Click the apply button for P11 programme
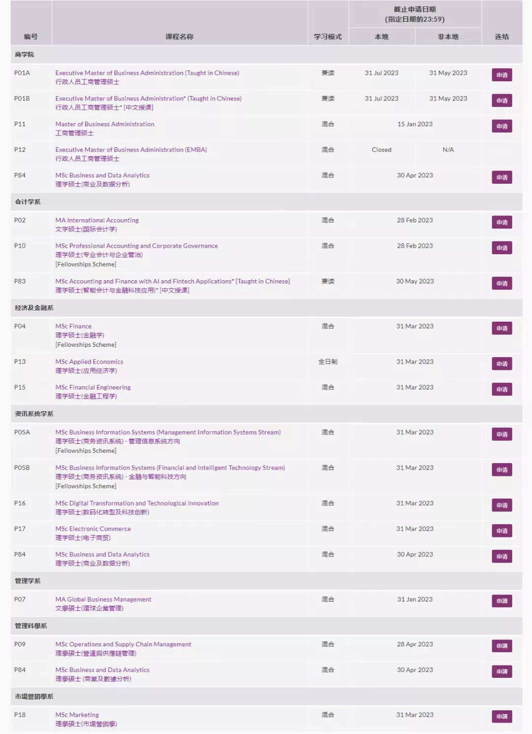532x734 pixels. click(501, 126)
